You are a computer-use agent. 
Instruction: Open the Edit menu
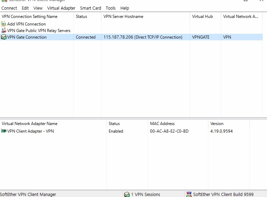(x=25, y=8)
